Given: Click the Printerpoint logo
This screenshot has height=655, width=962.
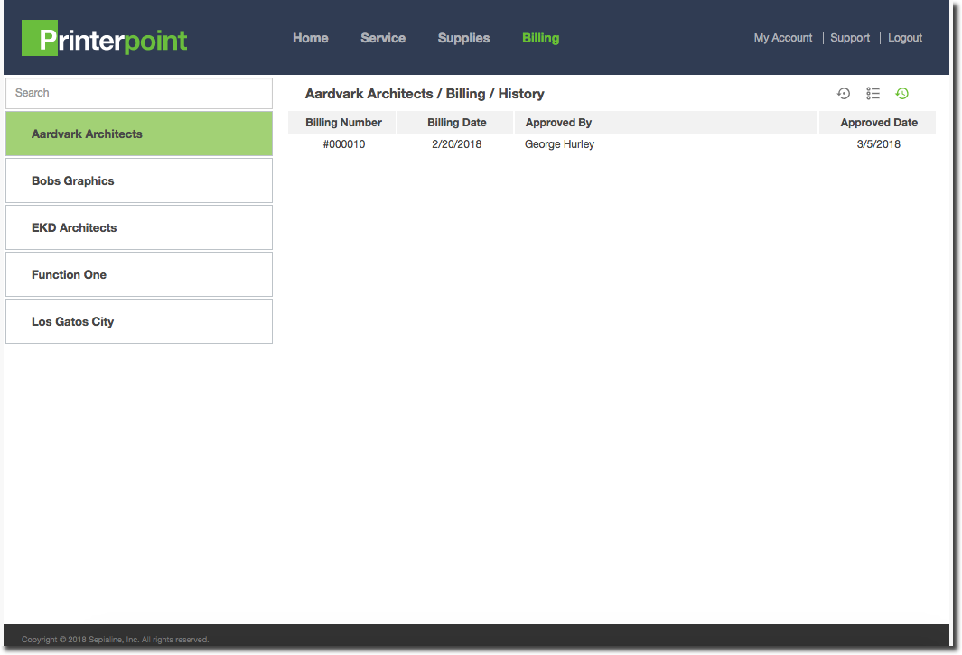Looking at the screenshot, I should pos(105,39).
